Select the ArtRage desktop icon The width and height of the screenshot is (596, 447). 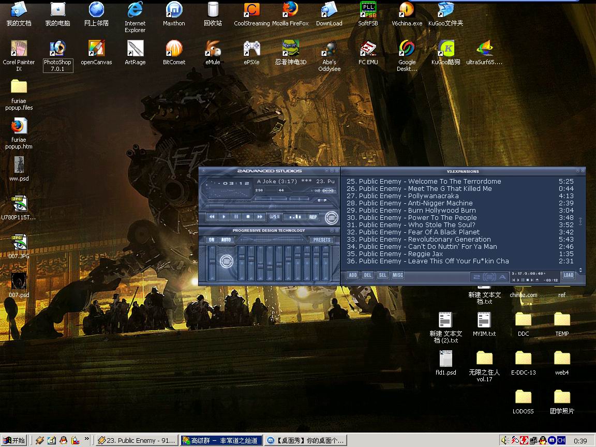point(136,52)
